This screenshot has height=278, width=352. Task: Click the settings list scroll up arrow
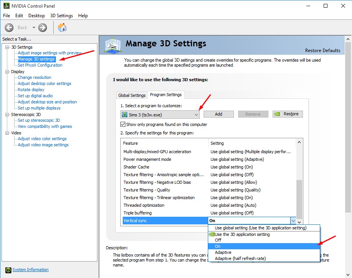[299, 142]
